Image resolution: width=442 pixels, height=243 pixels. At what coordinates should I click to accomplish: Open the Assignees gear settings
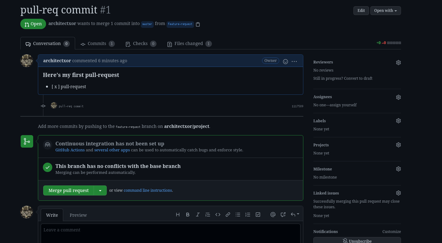click(x=398, y=97)
